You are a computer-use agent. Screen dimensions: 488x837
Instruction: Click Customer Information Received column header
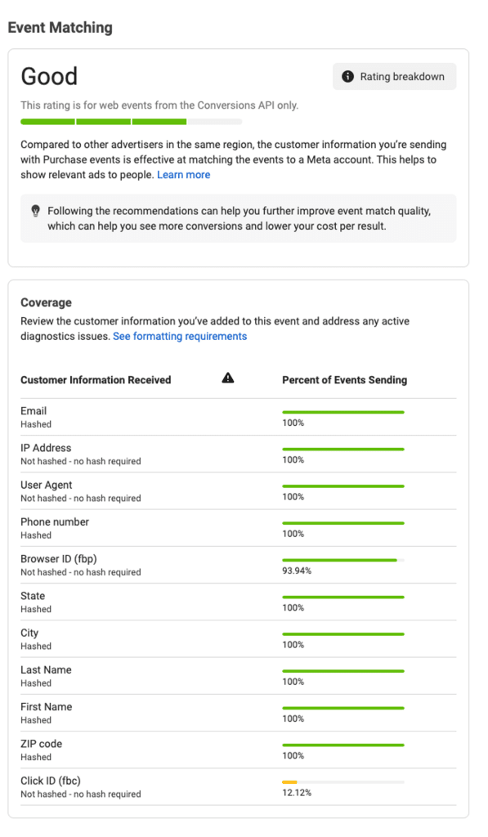tap(96, 380)
